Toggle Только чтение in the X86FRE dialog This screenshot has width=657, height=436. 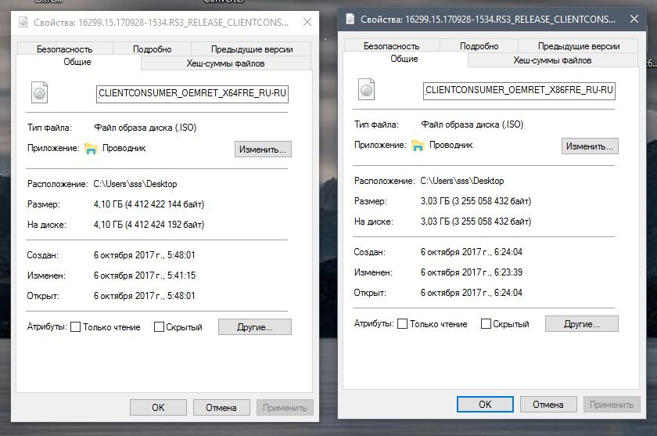402,324
